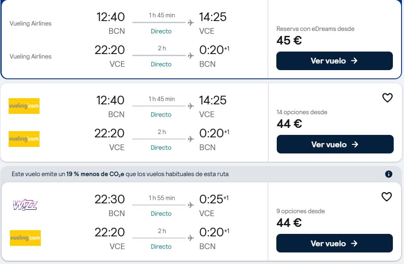Click plane icon on first card outbound leg
The image size is (404, 264).
pos(191,23)
